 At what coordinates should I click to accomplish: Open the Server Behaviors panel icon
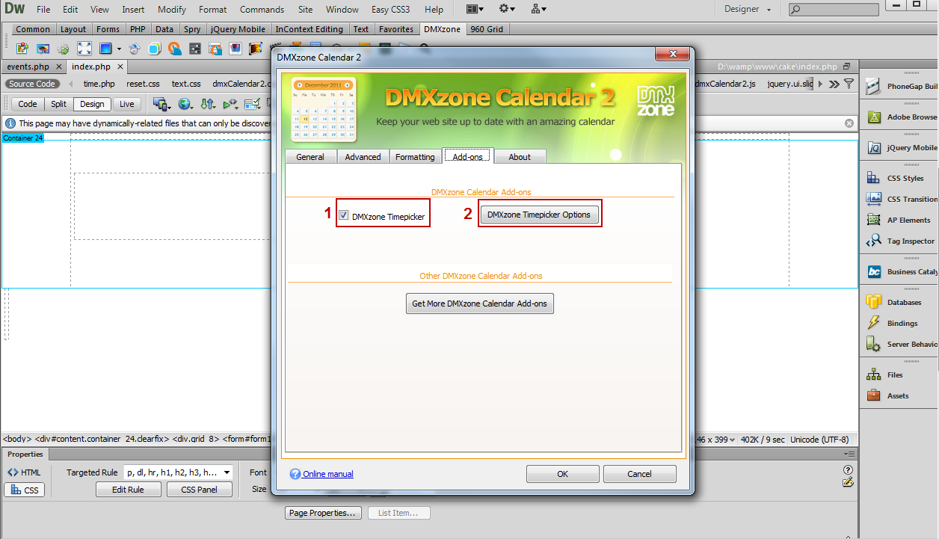pyautogui.click(x=873, y=344)
